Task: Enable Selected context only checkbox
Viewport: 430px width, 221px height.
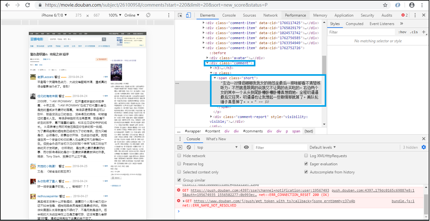Action: coord(179,172)
